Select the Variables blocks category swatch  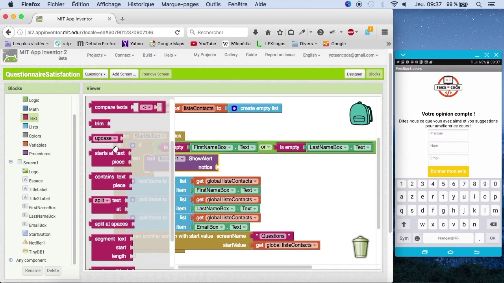[25, 145]
